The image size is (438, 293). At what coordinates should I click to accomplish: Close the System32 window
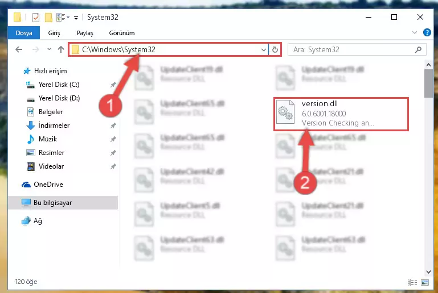point(420,17)
